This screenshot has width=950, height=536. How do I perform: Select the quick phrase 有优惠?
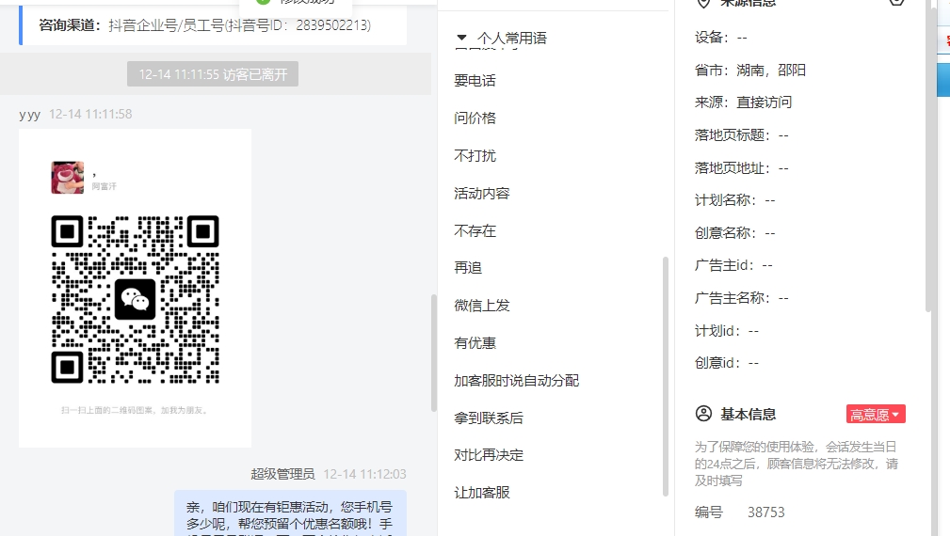[x=475, y=343]
